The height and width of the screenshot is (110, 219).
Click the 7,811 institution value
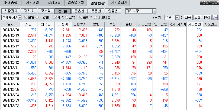(x=66, y=30)
